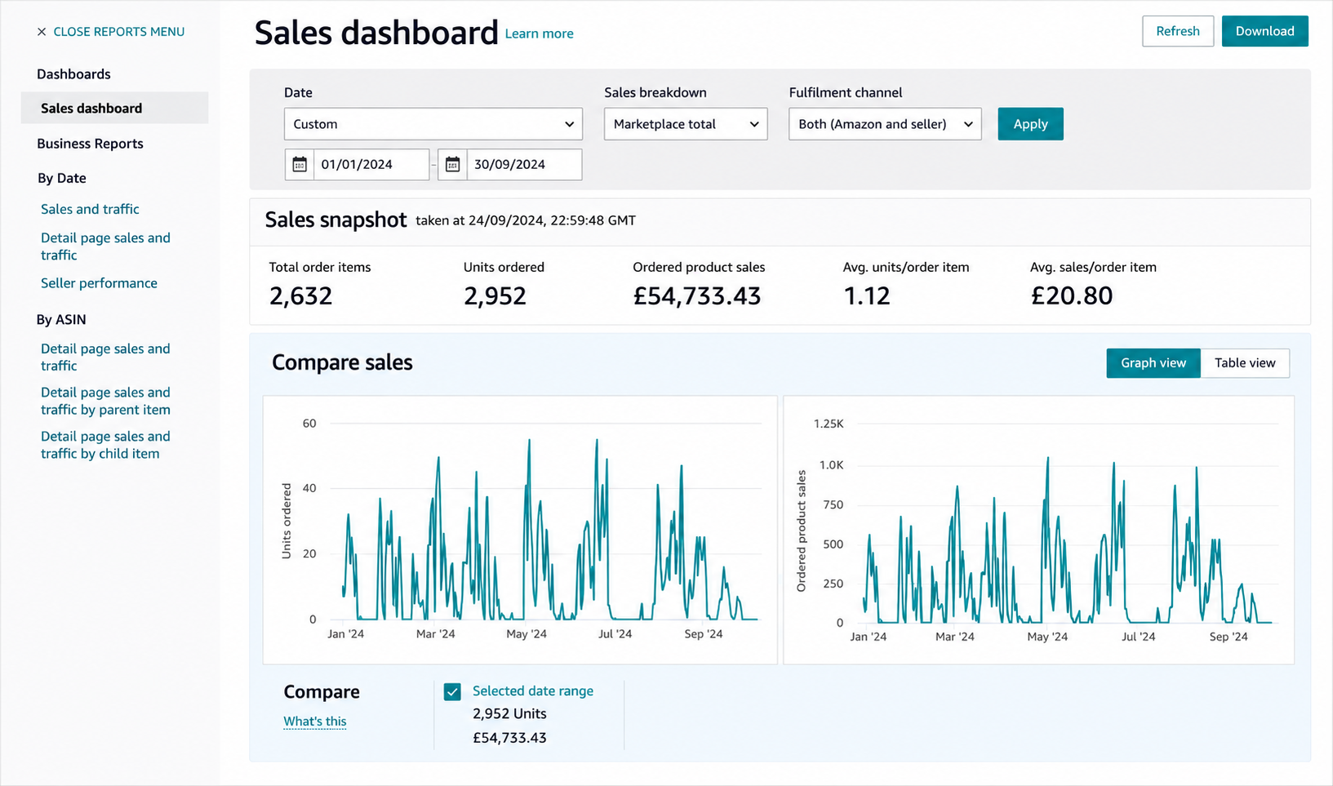Untick the Selected date range checkbox
1333x786 pixels.
point(452,691)
